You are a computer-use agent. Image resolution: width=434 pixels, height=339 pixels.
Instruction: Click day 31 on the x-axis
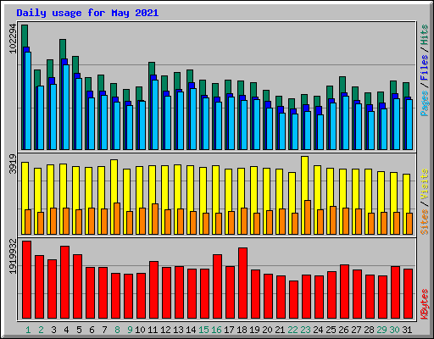407,330
